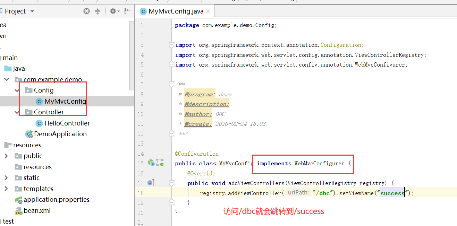Open application.properties file
This screenshot has width=457, height=226.
click(x=57, y=200)
